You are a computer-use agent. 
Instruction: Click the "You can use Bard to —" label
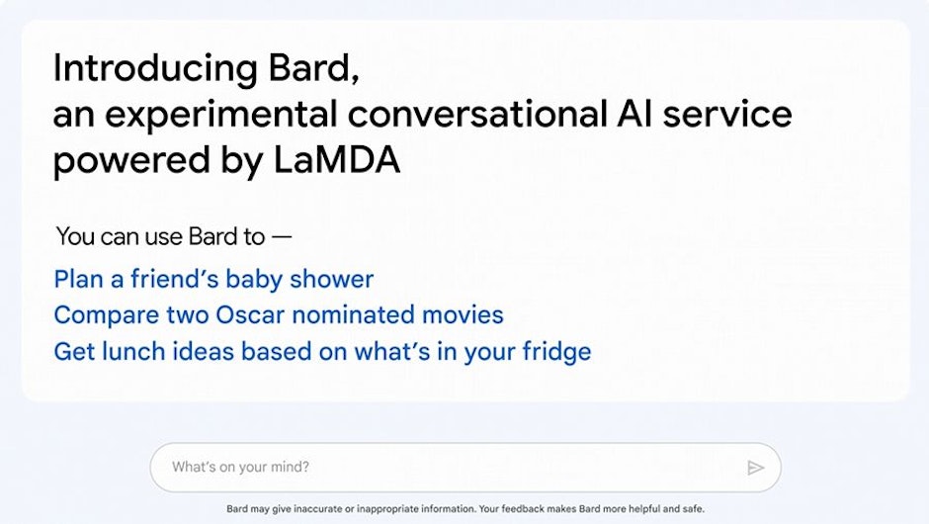click(x=174, y=236)
